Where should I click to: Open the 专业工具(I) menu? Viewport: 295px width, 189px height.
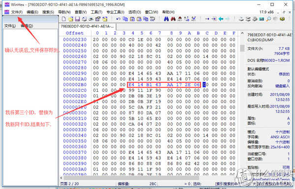(x=116, y=12)
